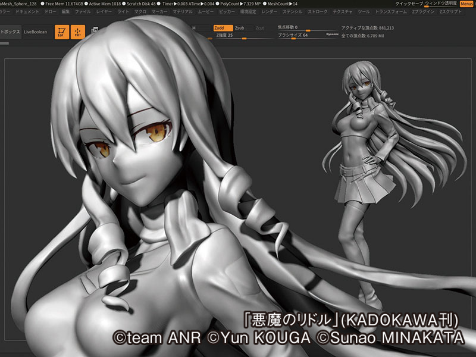Toggle Dynamic brush size

pyautogui.click(x=332, y=35)
